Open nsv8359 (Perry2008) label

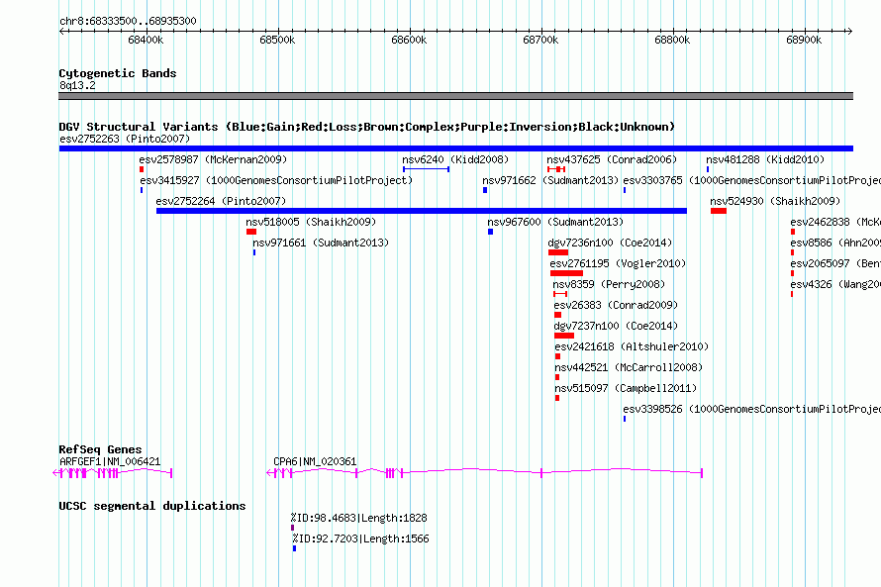(x=609, y=284)
